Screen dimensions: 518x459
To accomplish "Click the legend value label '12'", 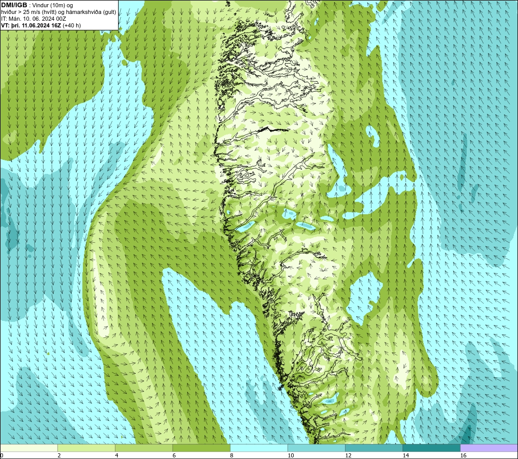I will (348, 455).
